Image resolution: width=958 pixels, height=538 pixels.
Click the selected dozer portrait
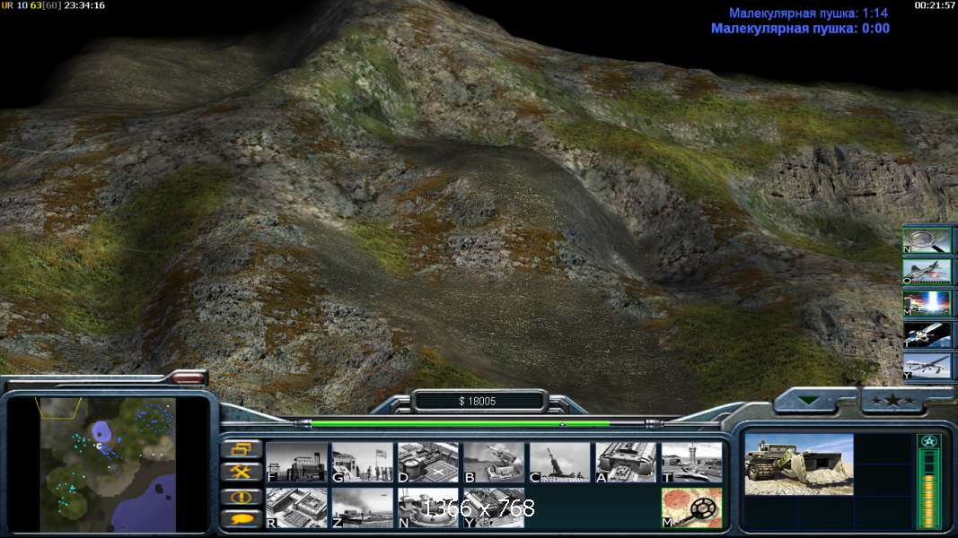(x=798, y=464)
